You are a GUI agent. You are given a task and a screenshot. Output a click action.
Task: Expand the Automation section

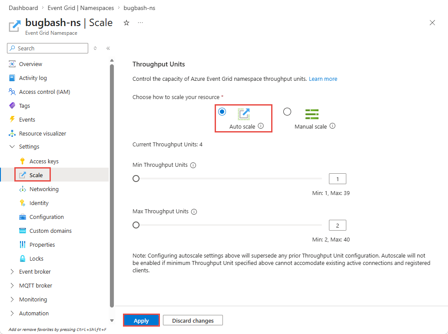(x=12, y=313)
